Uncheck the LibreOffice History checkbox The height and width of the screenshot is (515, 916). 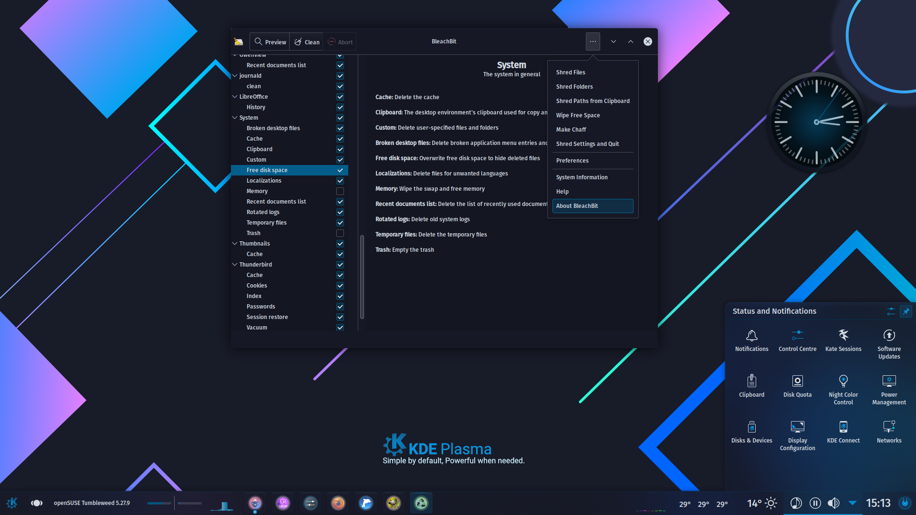pos(340,107)
